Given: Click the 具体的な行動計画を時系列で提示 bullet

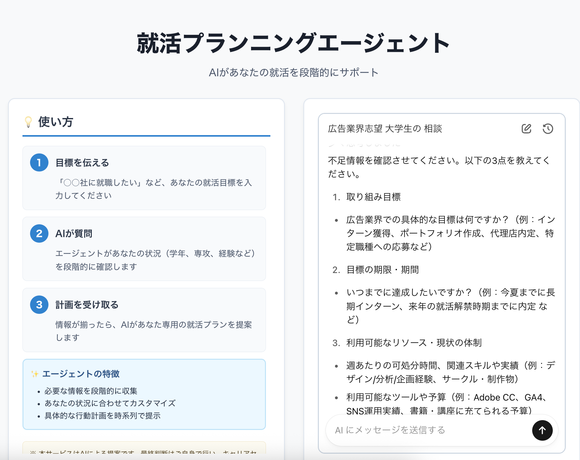Looking at the screenshot, I should pos(103,416).
